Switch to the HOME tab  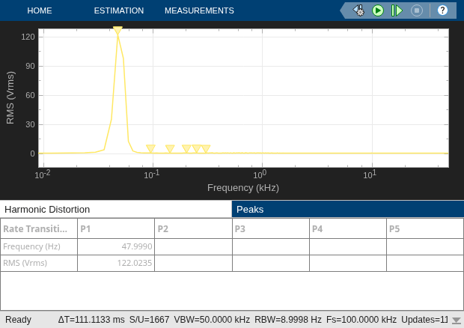click(x=40, y=10)
